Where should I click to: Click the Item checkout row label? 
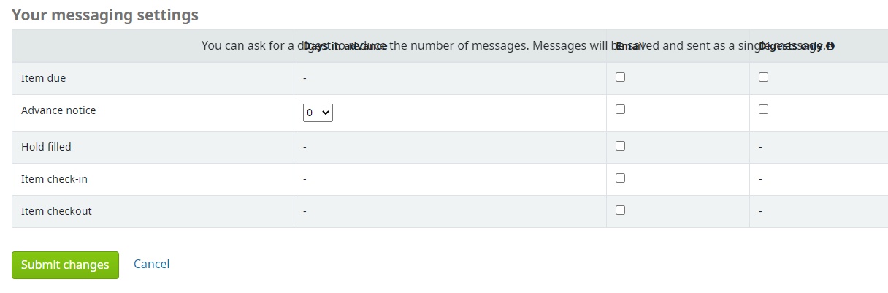[x=56, y=211]
